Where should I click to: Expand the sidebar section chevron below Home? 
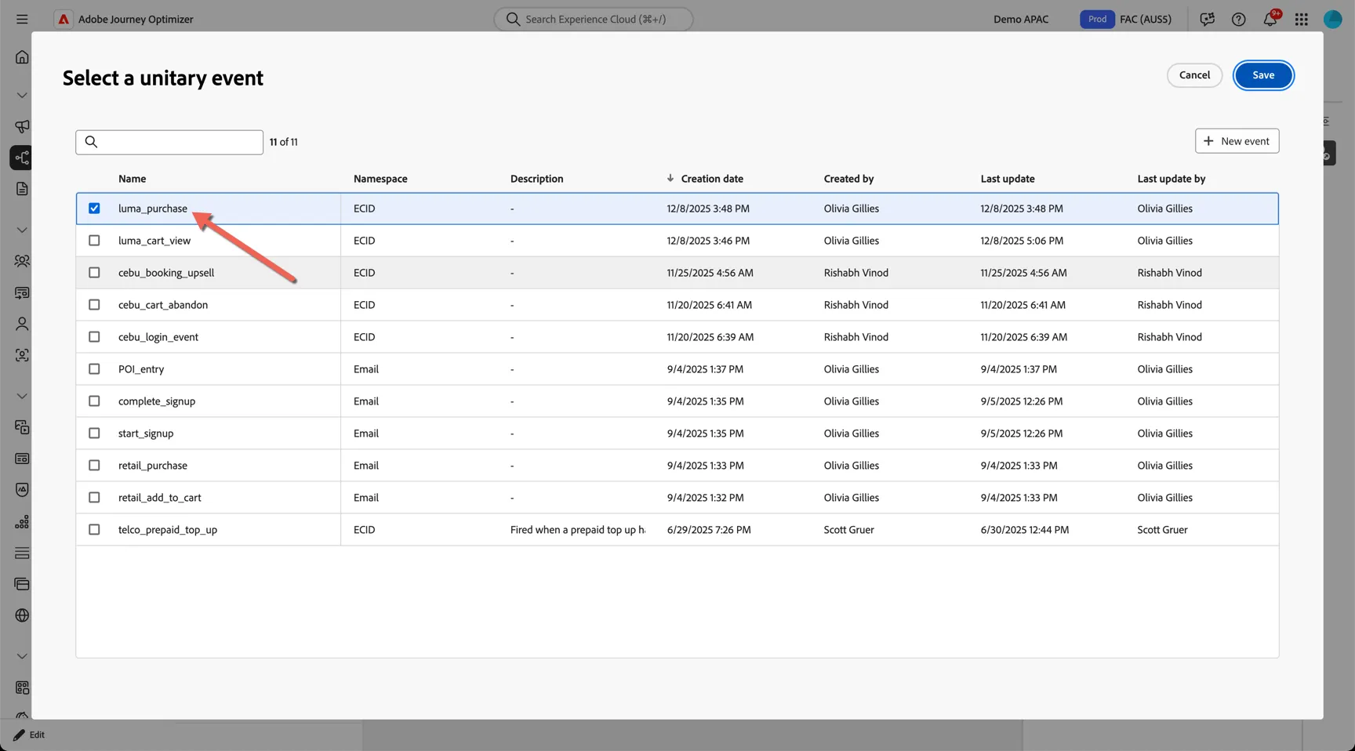(22, 95)
